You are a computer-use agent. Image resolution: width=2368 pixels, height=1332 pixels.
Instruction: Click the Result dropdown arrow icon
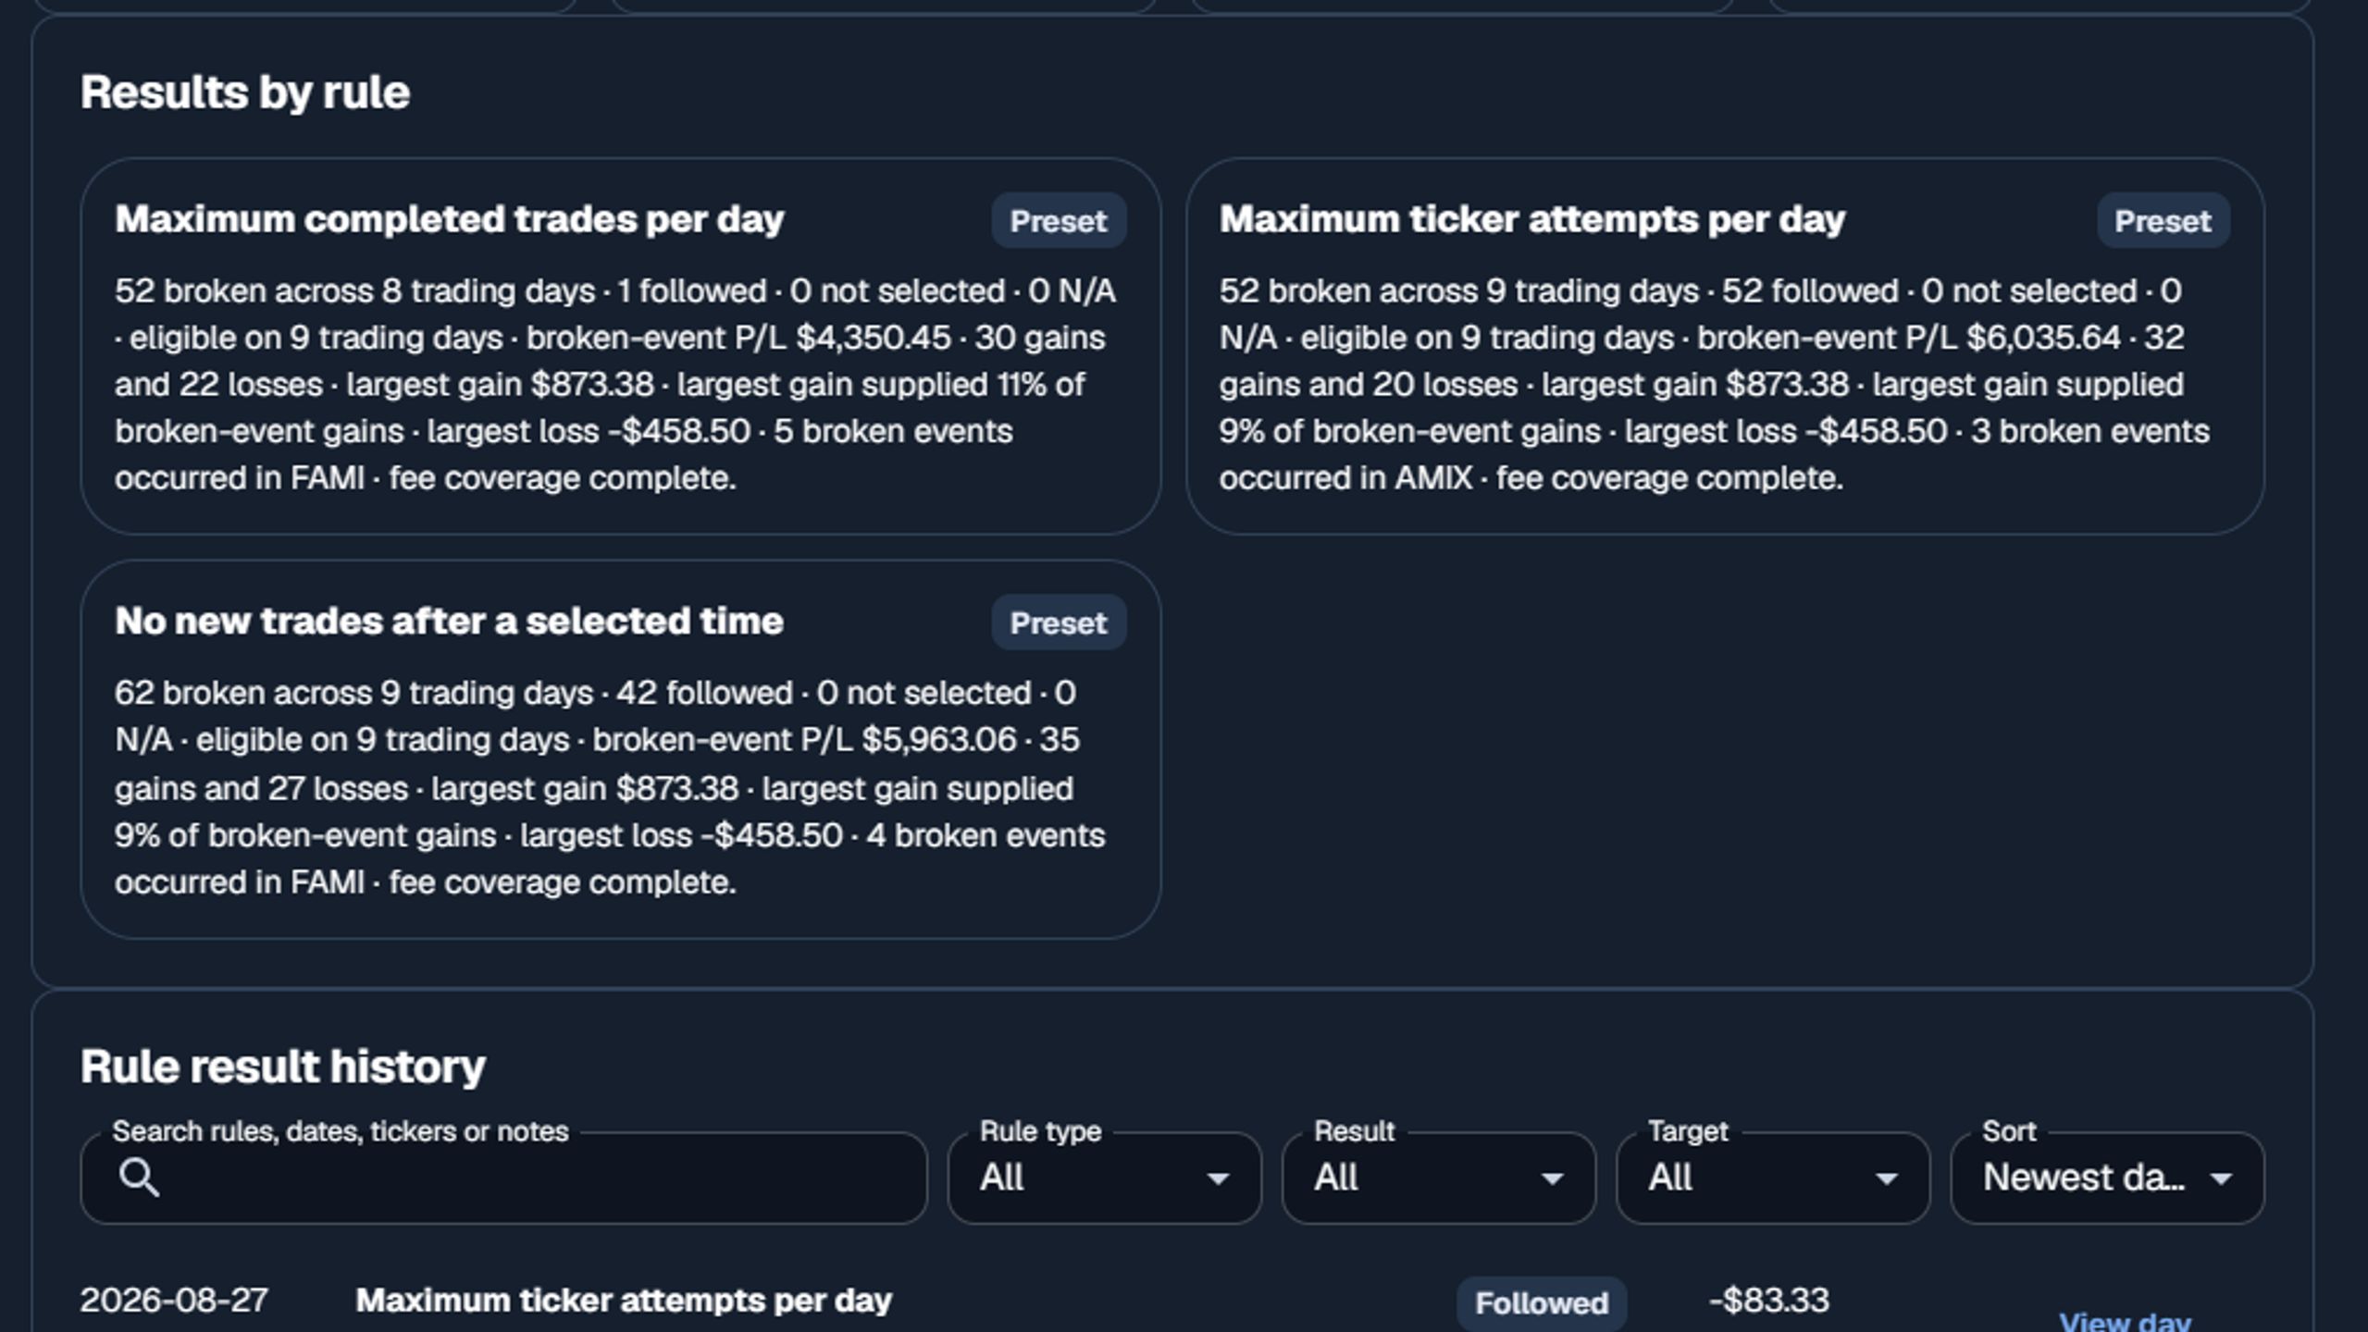click(x=1552, y=1178)
